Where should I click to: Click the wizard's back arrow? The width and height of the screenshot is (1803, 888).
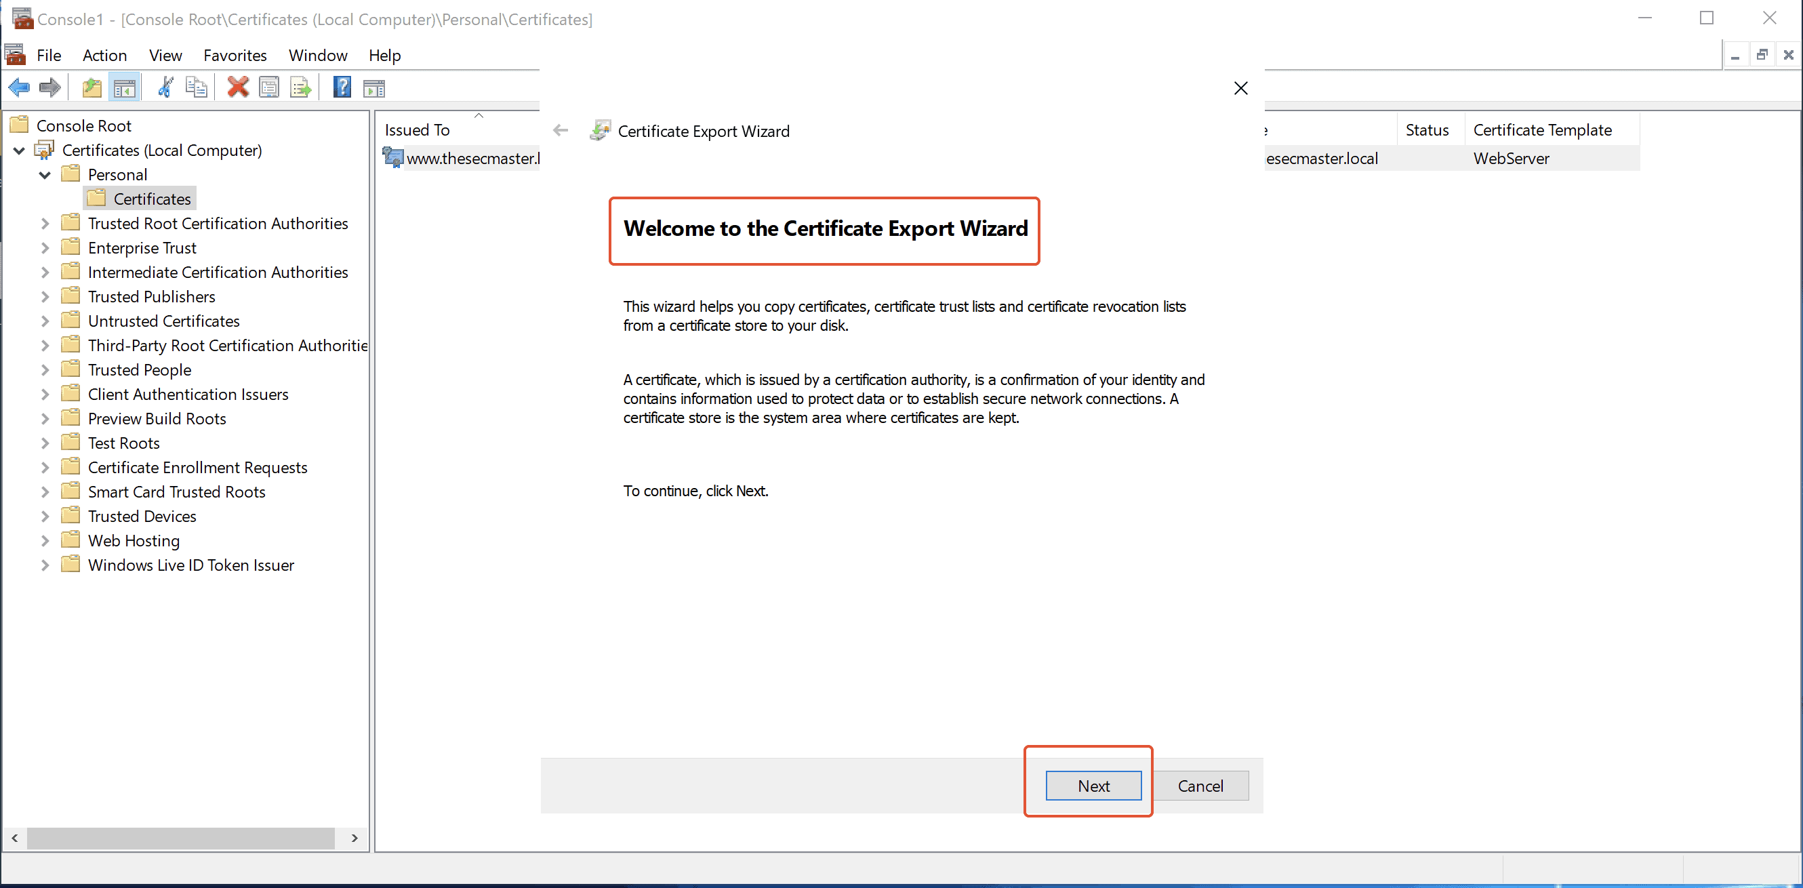(x=561, y=130)
